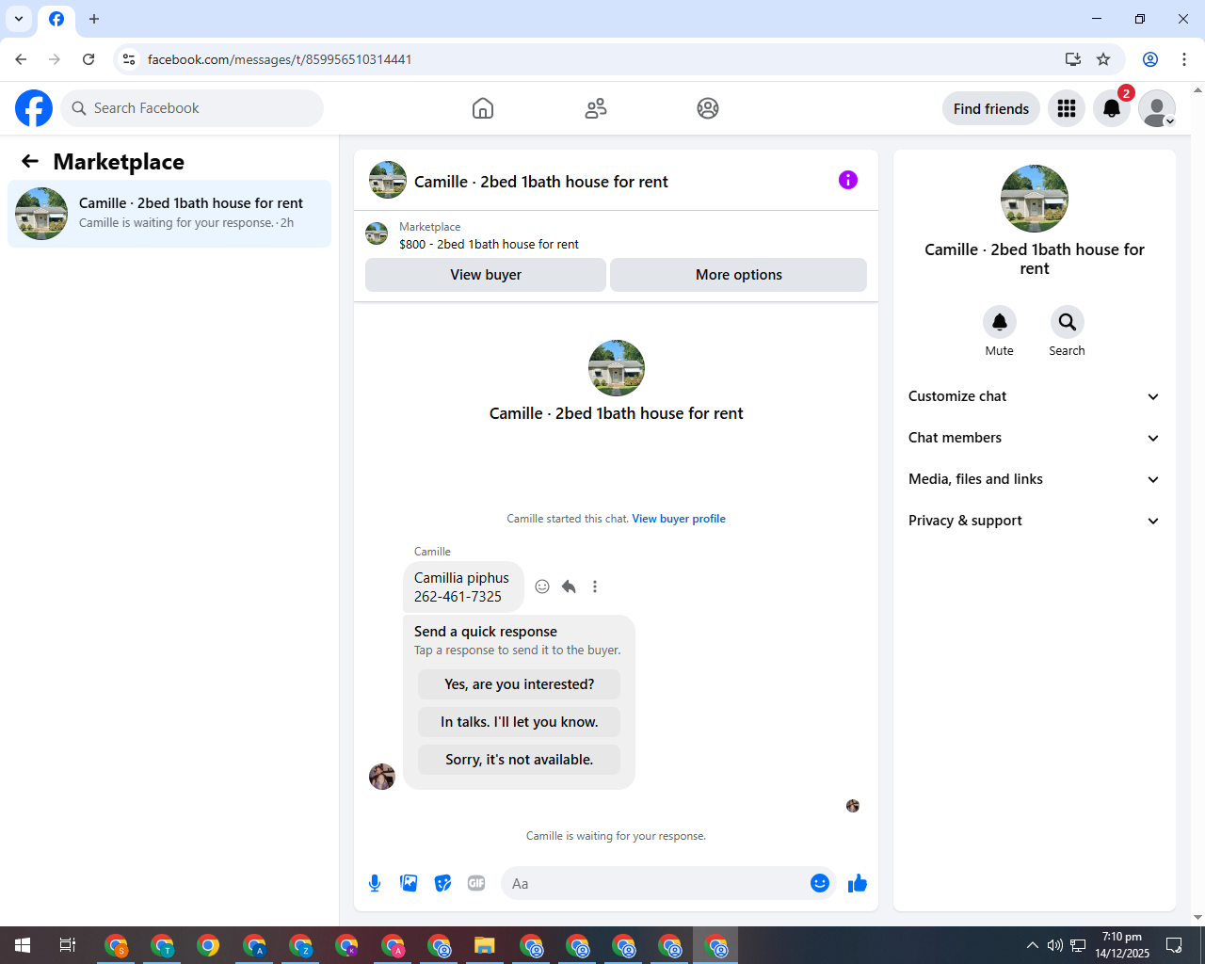Viewport: 1205px width, 964px height.
Task: Attach a photo using the image icon
Action: click(x=409, y=883)
